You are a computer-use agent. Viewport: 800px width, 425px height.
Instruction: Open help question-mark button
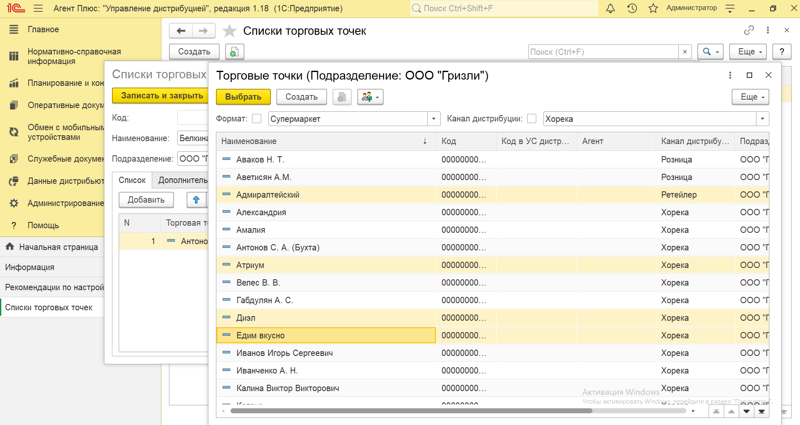pyautogui.click(x=782, y=52)
